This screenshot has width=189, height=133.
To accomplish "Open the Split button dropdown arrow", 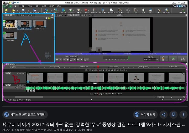I will [x=167, y=59].
